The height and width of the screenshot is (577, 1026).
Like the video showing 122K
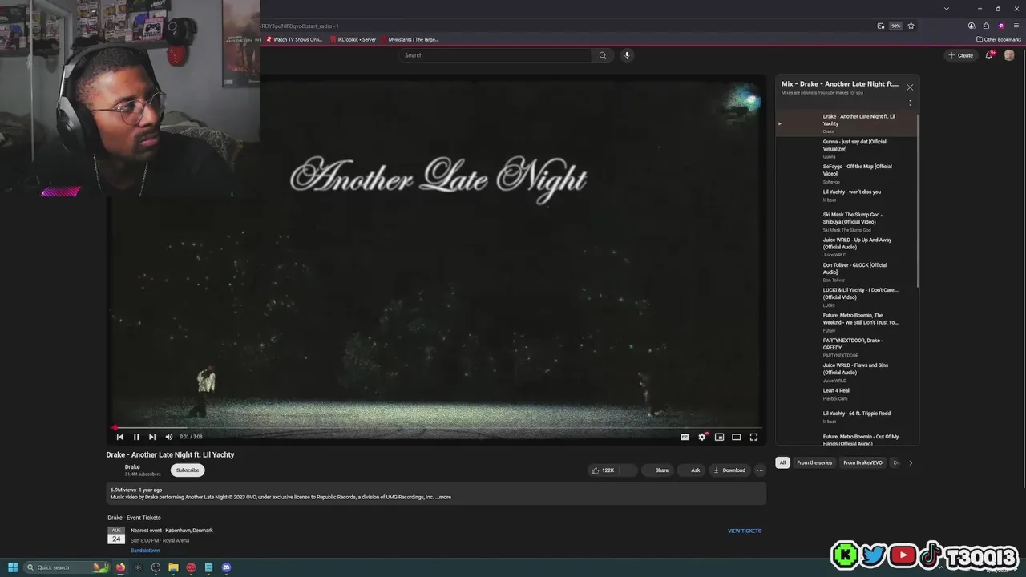coord(603,470)
